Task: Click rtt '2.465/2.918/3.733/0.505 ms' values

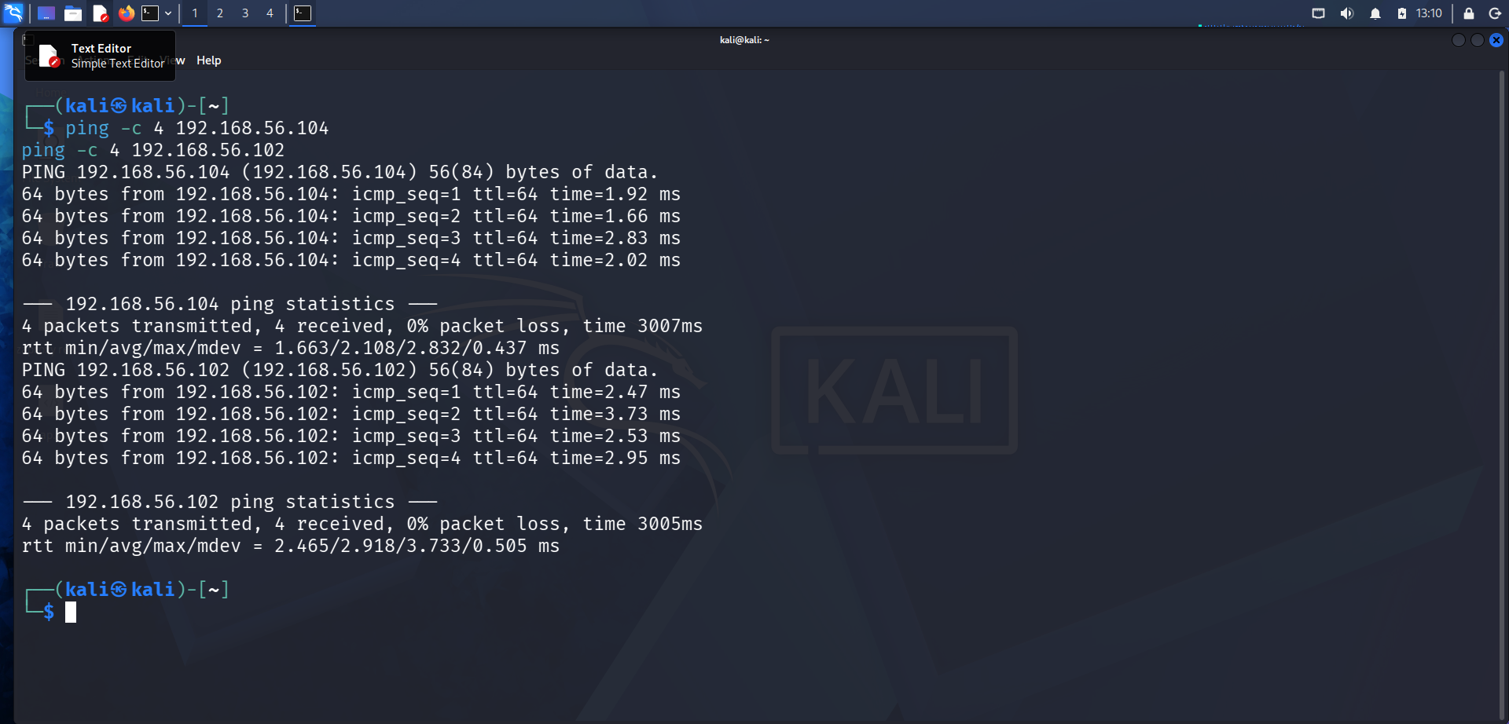Action: pos(417,546)
